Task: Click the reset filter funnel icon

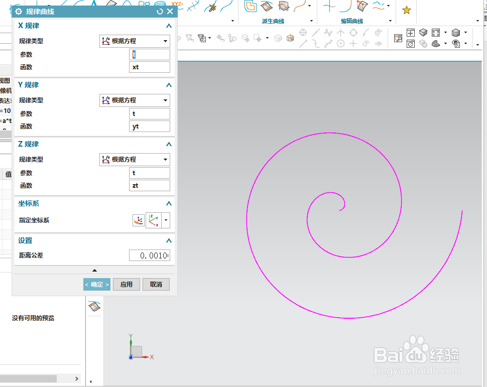Action: tap(189, 38)
